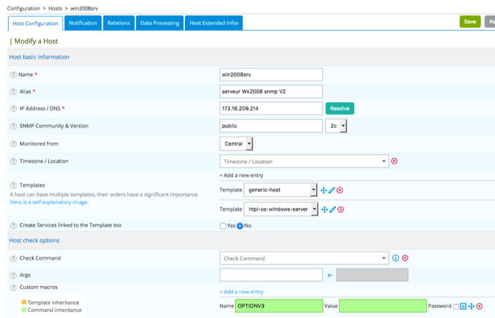Click the help icon next to Name
The image size is (495, 318).
[x=14, y=74]
